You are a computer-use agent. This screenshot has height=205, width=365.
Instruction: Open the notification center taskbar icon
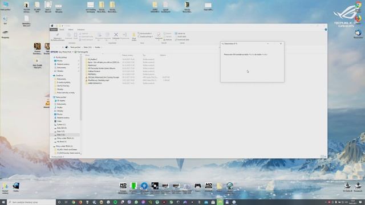click(x=360, y=202)
